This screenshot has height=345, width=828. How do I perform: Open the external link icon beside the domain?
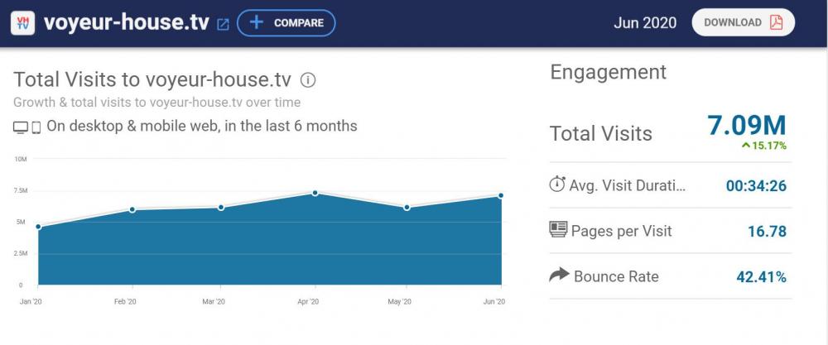coord(223,24)
